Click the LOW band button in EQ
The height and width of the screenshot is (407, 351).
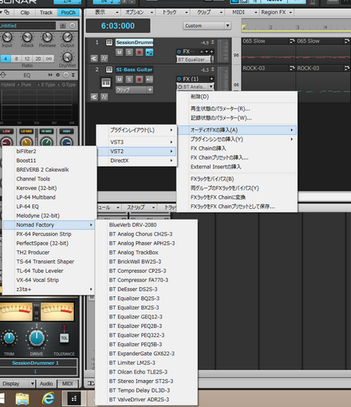(x=6, y=131)
